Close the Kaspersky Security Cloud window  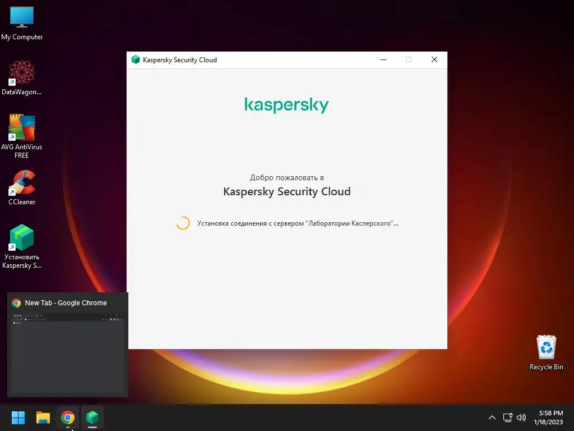pos(434,59)
